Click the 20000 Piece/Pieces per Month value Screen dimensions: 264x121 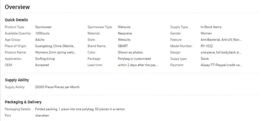pos(57,87)
